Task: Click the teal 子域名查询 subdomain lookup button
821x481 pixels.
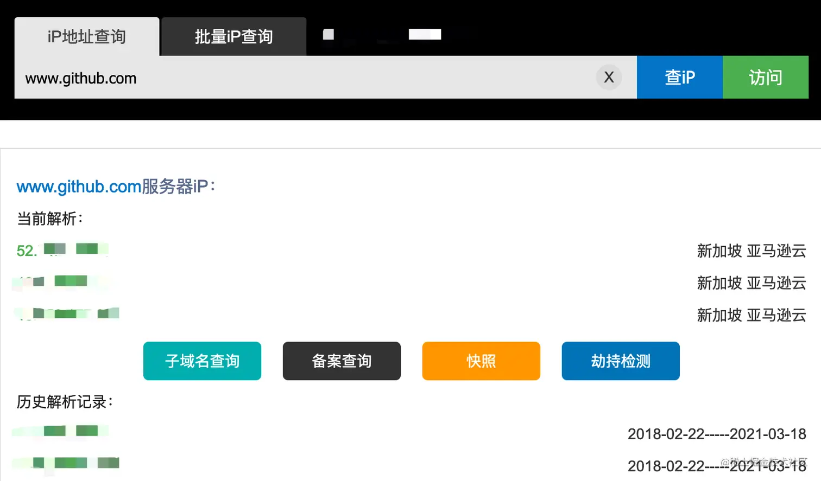Action: (202, 361)
